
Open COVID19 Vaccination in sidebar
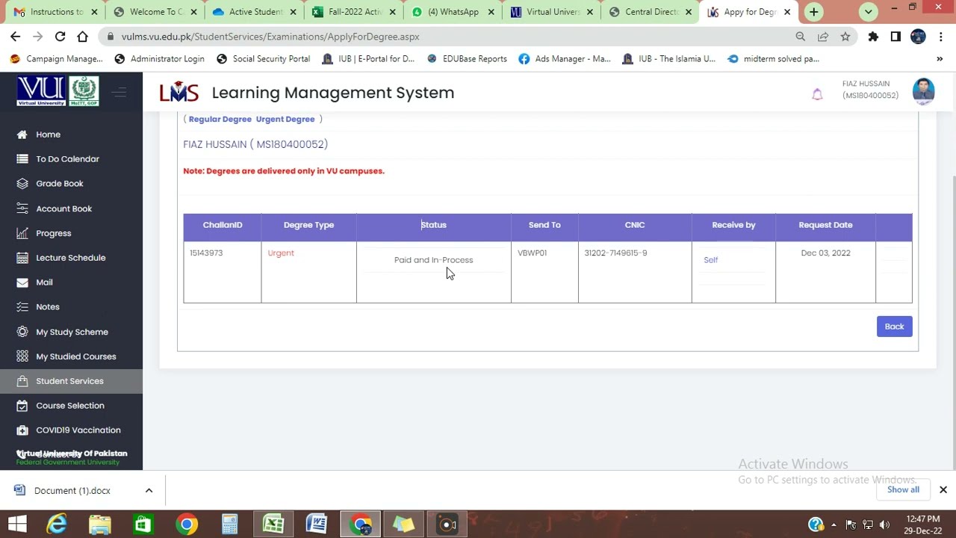[78, 430]
